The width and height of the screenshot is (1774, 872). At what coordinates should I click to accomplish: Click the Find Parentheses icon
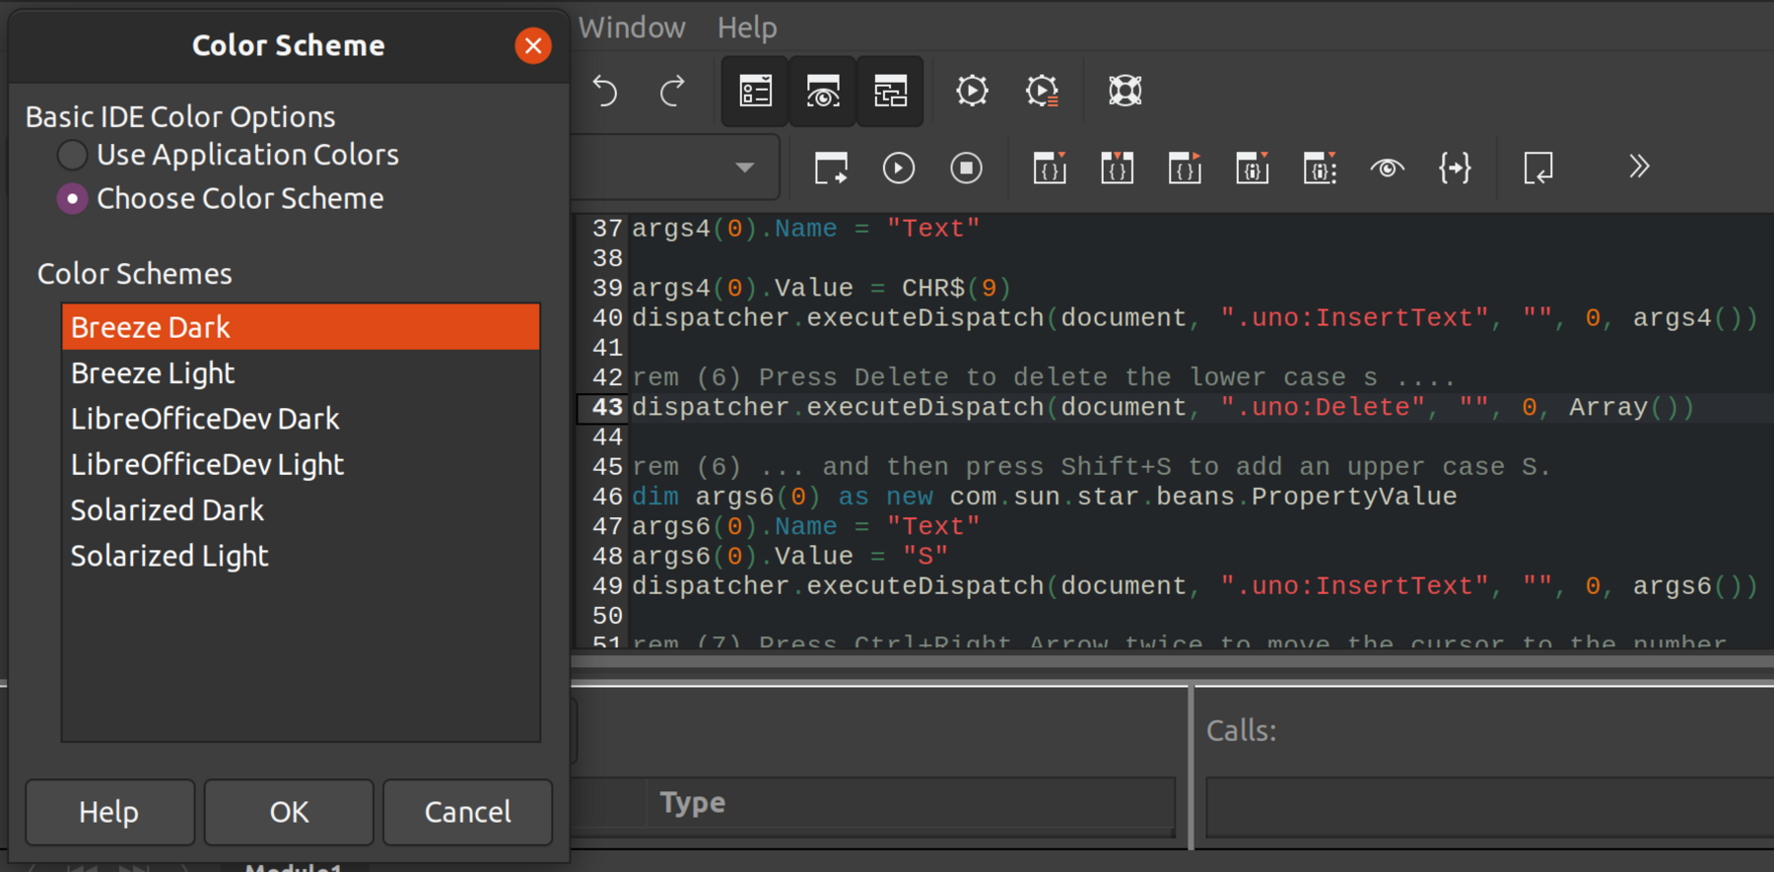pos(1455,168)
